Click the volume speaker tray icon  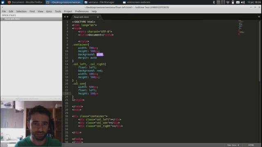point(243,2)
